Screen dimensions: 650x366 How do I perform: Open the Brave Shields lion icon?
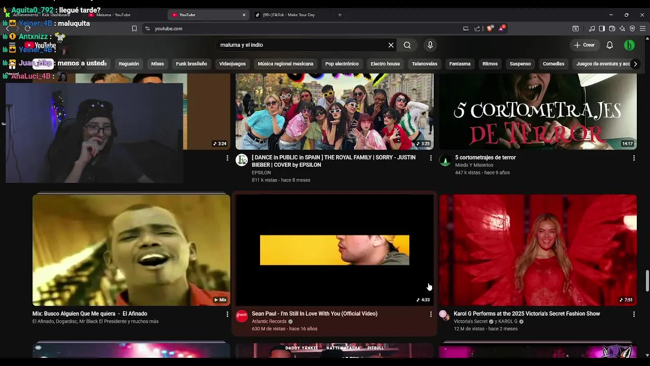click(490, 28)
